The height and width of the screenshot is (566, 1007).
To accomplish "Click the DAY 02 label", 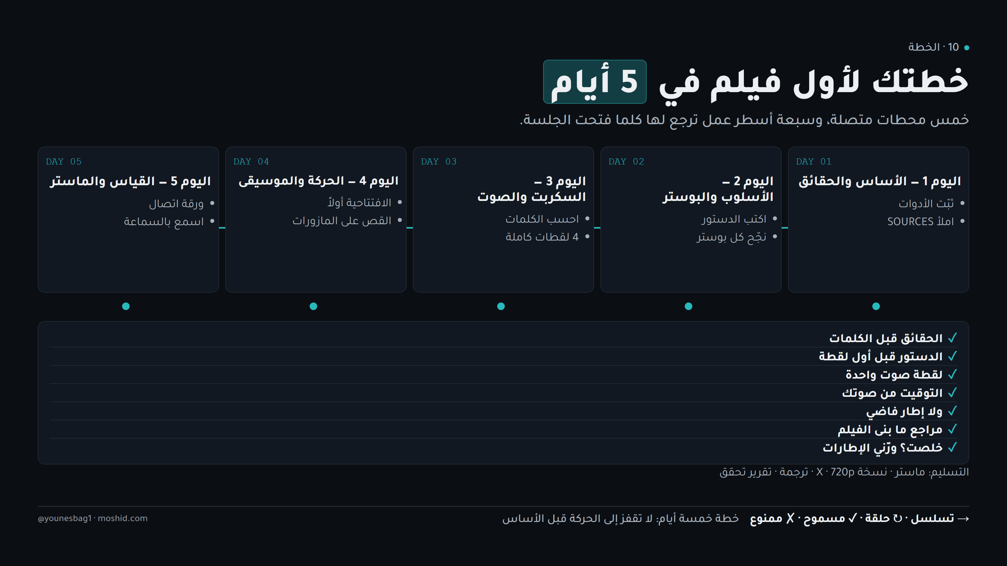I will 626,161.
